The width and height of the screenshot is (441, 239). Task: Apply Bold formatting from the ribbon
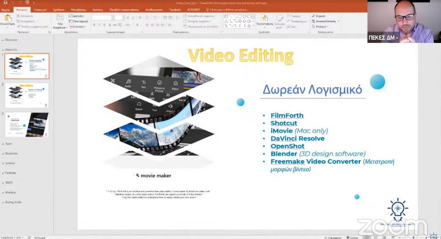point(94,25)
